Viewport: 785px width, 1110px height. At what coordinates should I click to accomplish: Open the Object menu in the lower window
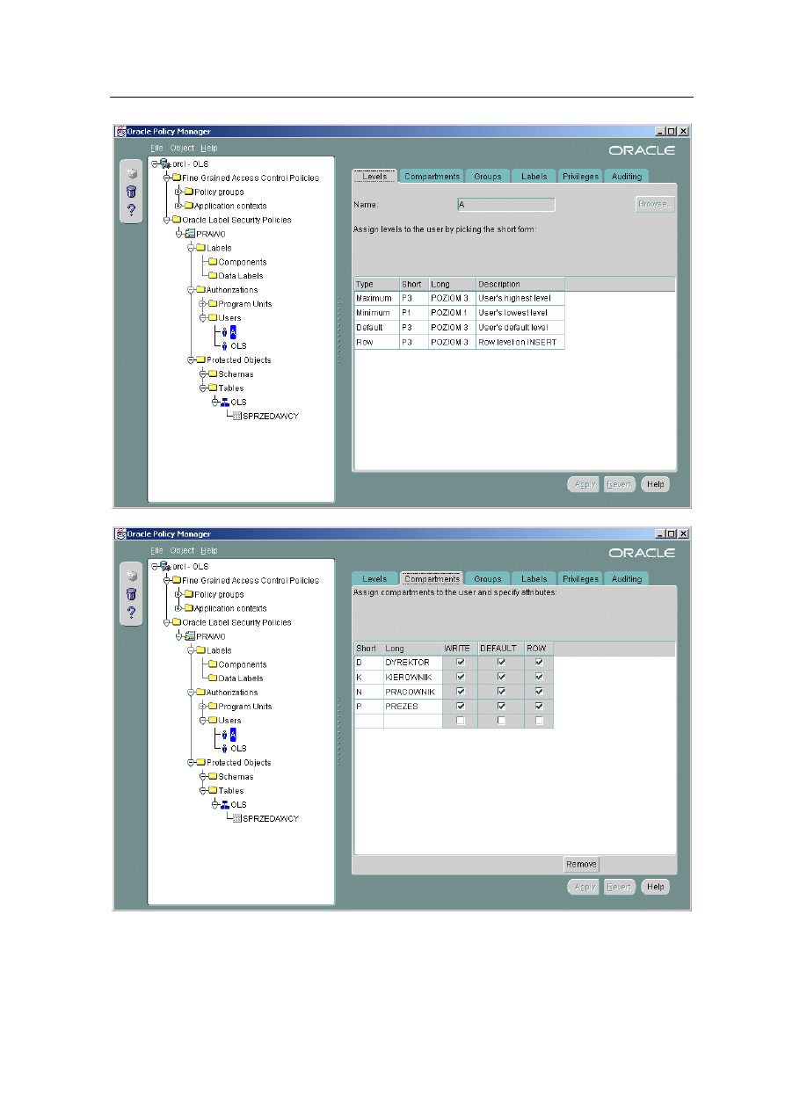(182, 550)
